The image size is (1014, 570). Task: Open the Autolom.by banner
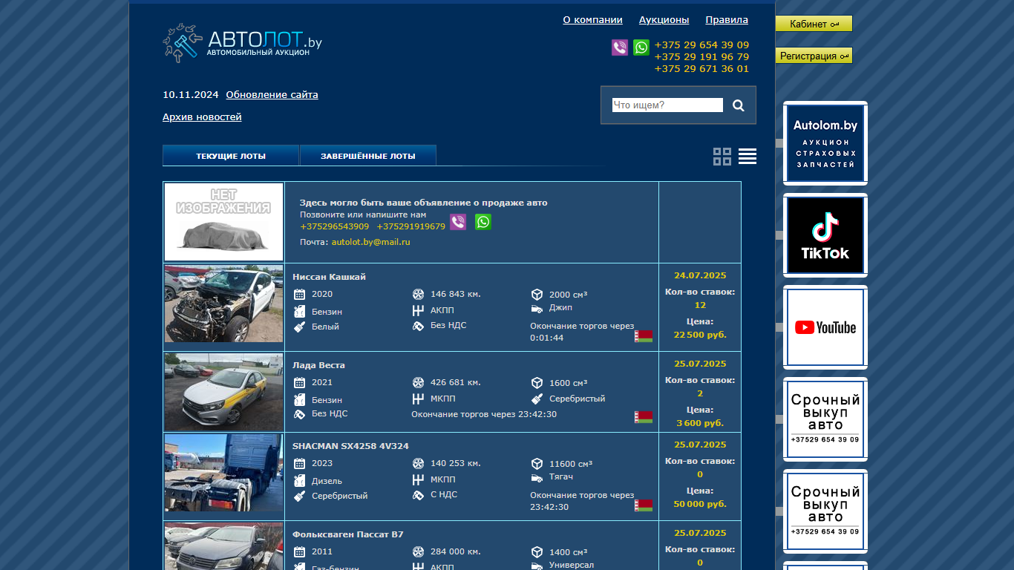click(825, 143)
